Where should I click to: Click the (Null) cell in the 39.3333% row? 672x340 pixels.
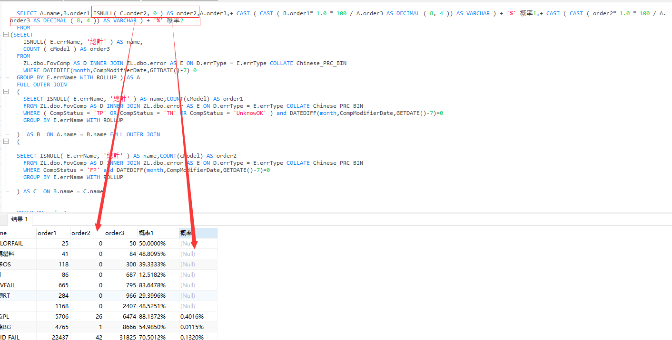click(x=198, y=264)
